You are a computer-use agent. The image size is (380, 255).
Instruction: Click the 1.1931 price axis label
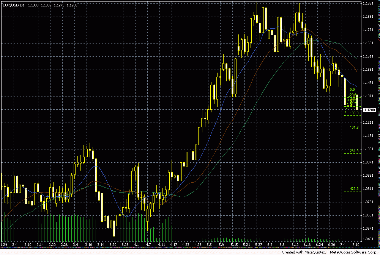(x=368, y=3)
